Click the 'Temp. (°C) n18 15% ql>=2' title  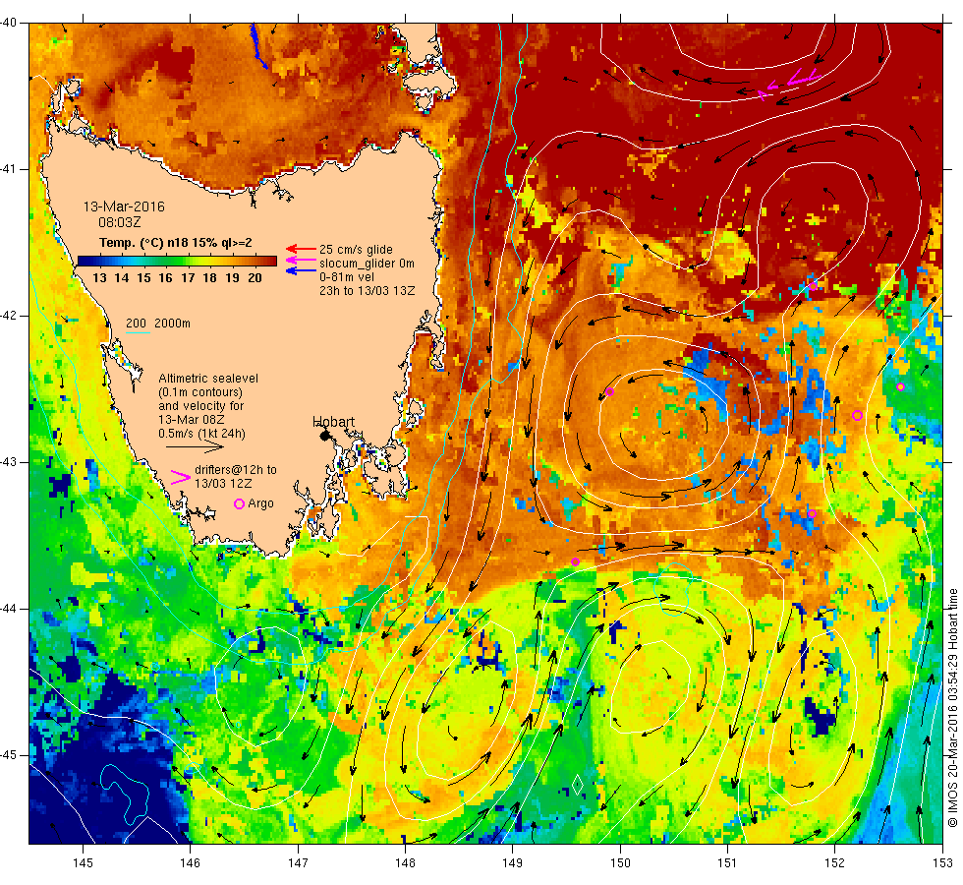click(x=176, y=243)
